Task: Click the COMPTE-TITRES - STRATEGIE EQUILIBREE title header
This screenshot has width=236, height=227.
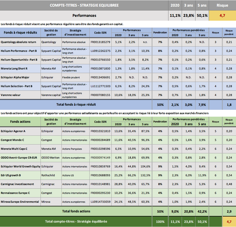Action: click(x=84, y=5)
